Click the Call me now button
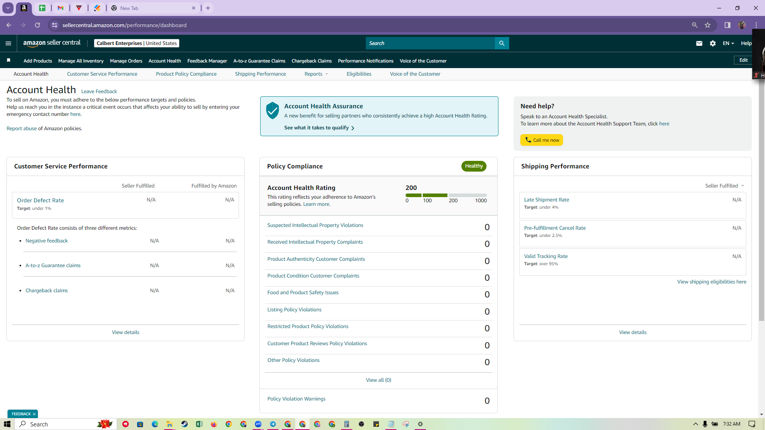 [x=542, y=140]
